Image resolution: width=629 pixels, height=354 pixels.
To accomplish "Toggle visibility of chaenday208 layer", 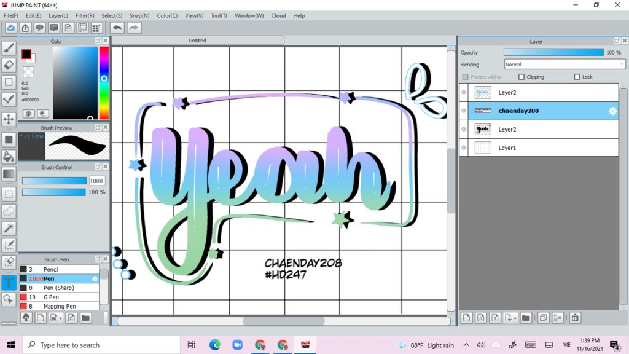I will click(464, 111).
